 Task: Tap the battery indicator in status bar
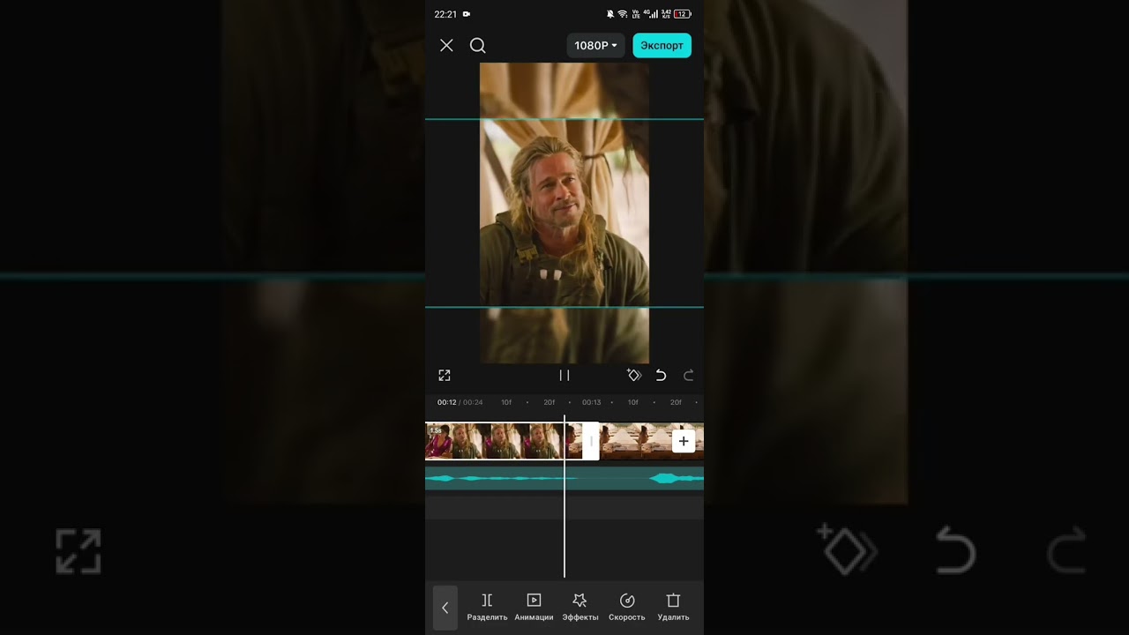(x=683, y=14)
